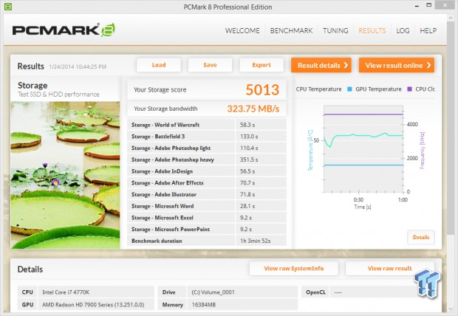The image size is (458, 316).
Task: Click the Intel Core i7 4770K value
Action: coord(66,292)
